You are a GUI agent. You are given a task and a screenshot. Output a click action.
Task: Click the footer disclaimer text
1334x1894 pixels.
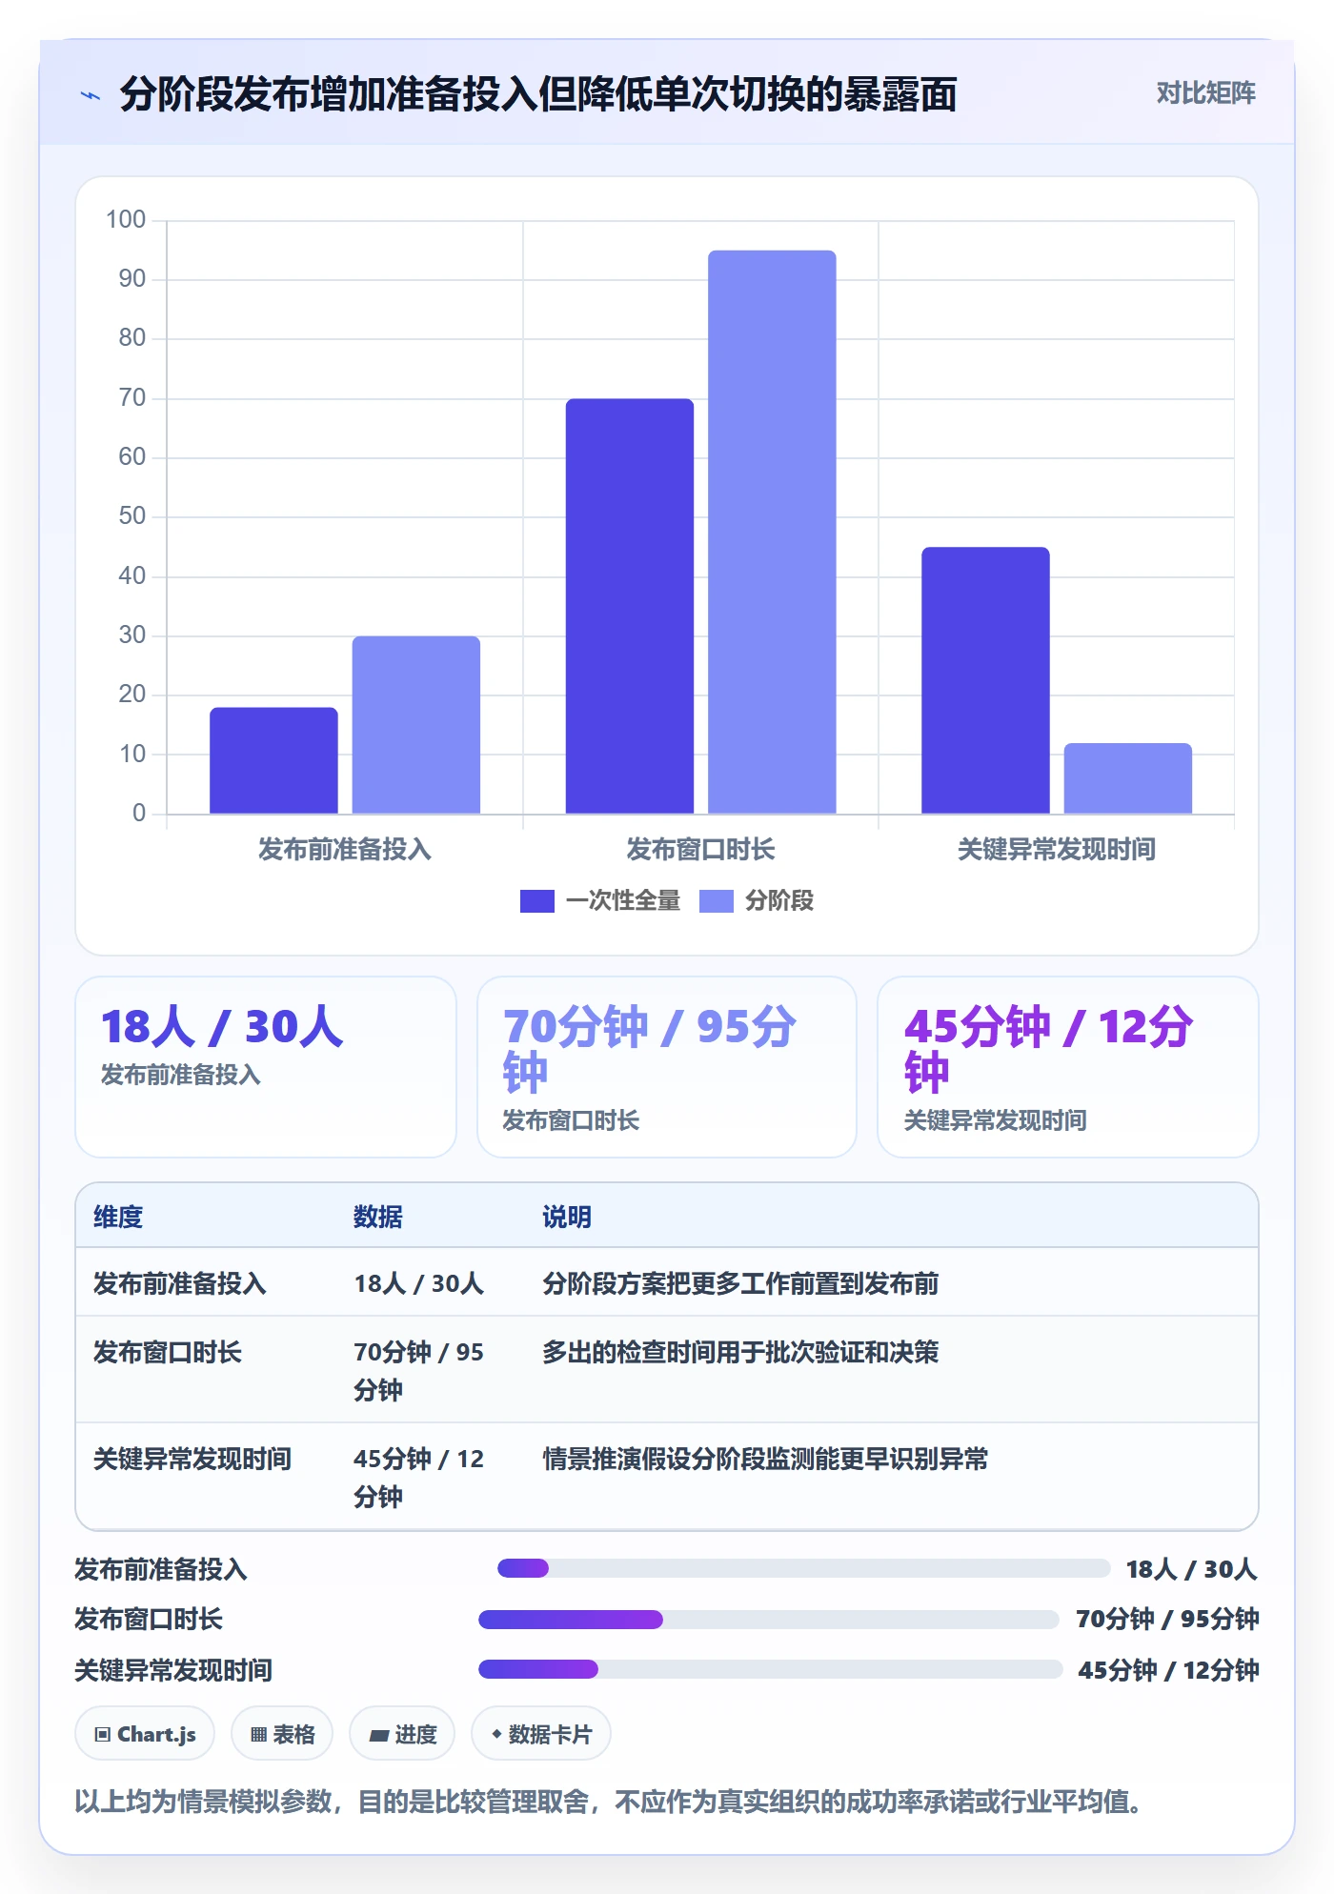point(608,1802)
